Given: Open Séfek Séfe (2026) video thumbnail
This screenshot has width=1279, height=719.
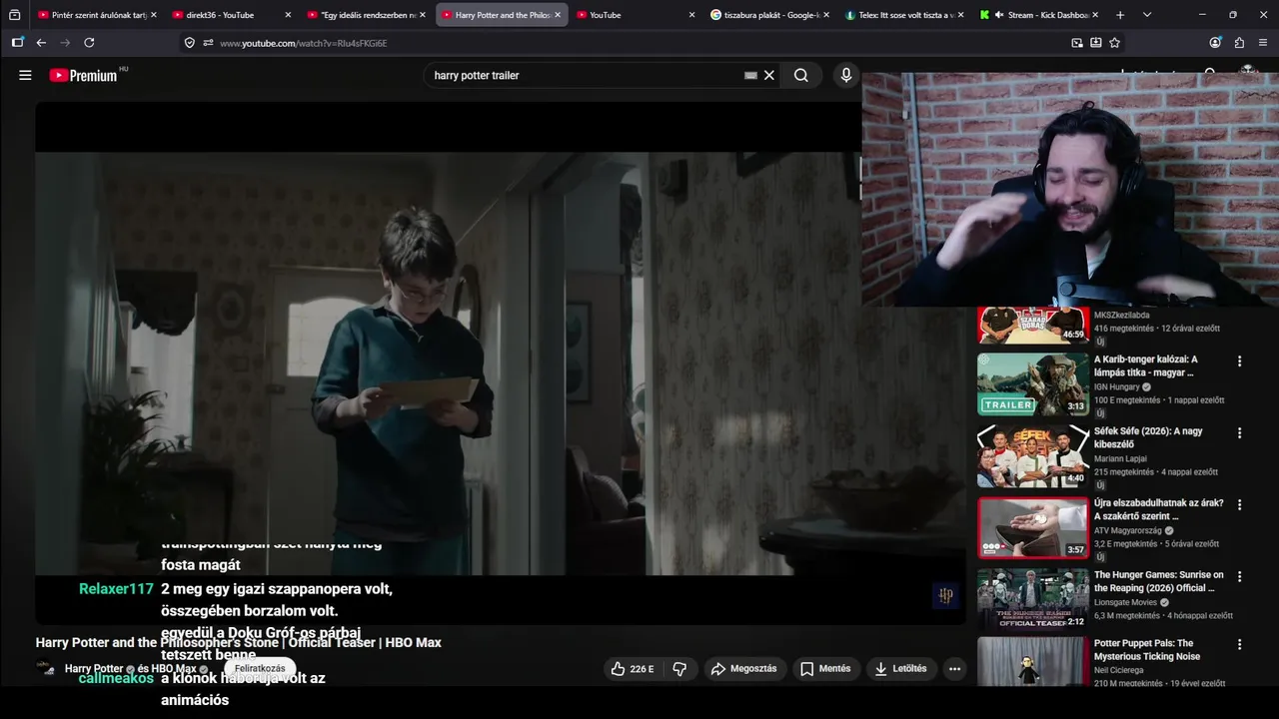Looking at the screenshot, I should tap(1033, 456).
